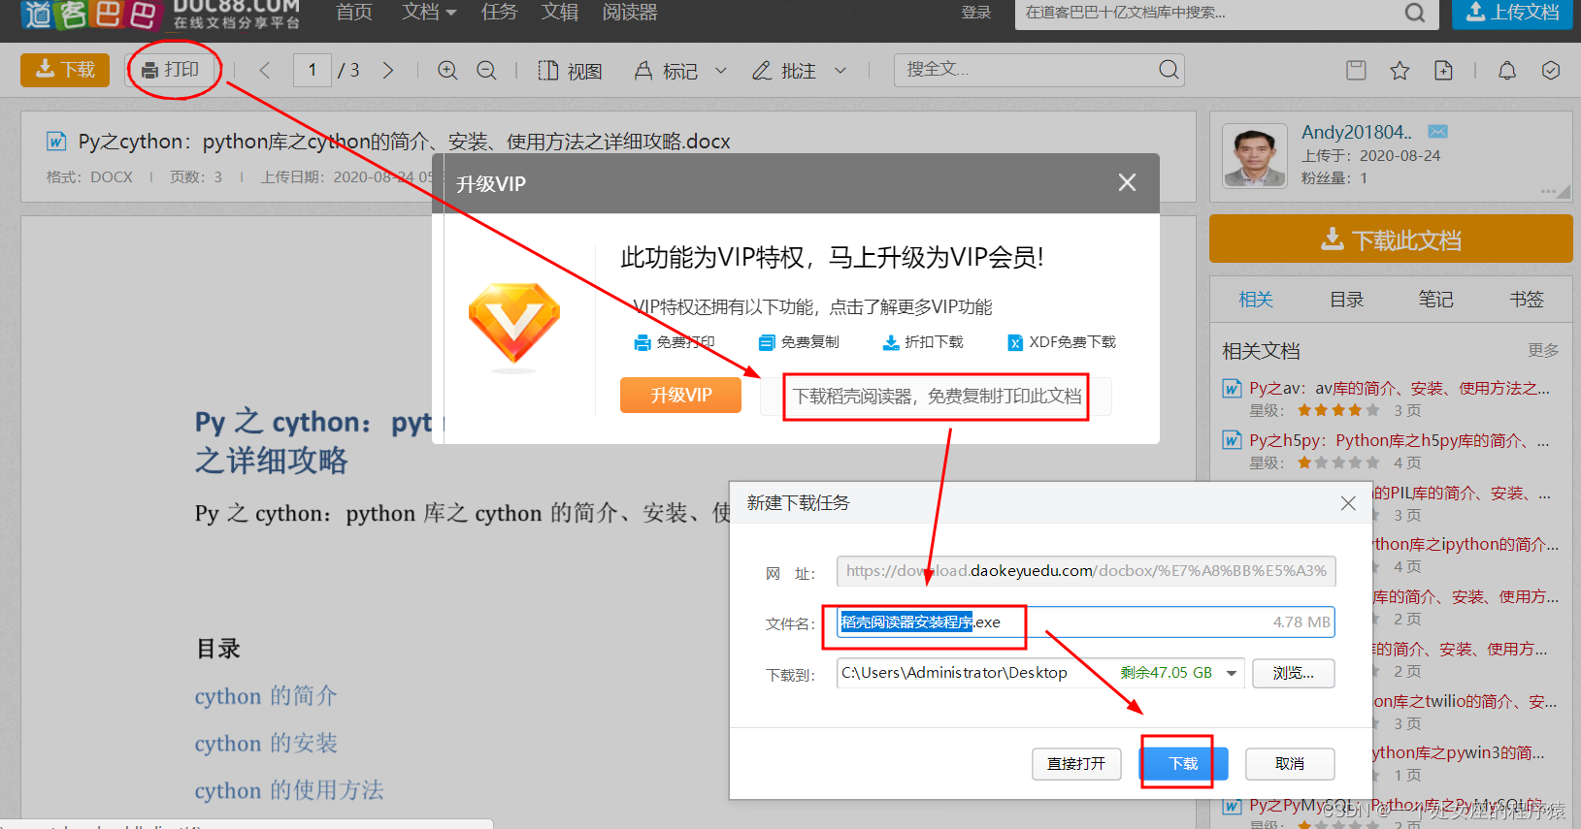Viewport: 1581px width, 829px height.
Task: Open related doc Py之h5py
Action: (1399, 441)
